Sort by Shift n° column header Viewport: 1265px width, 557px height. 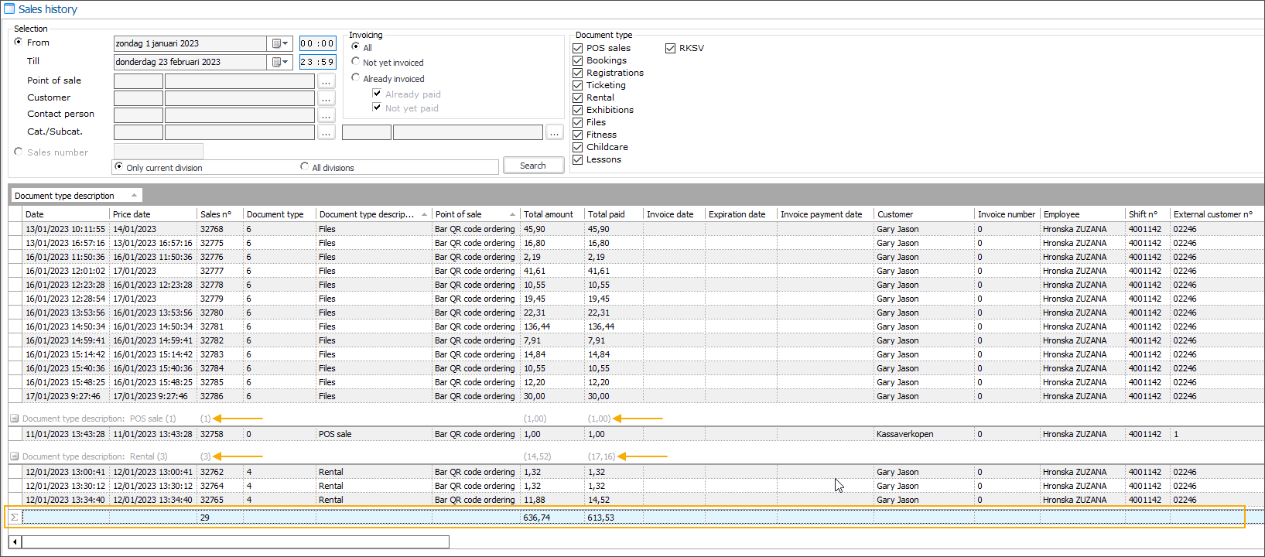click(1147, 214)
